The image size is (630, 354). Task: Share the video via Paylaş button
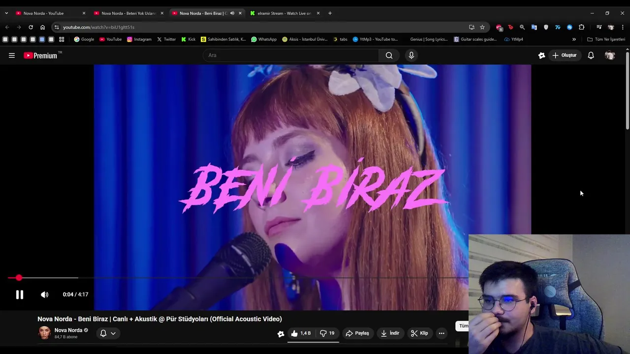click(x=357, y=333)
